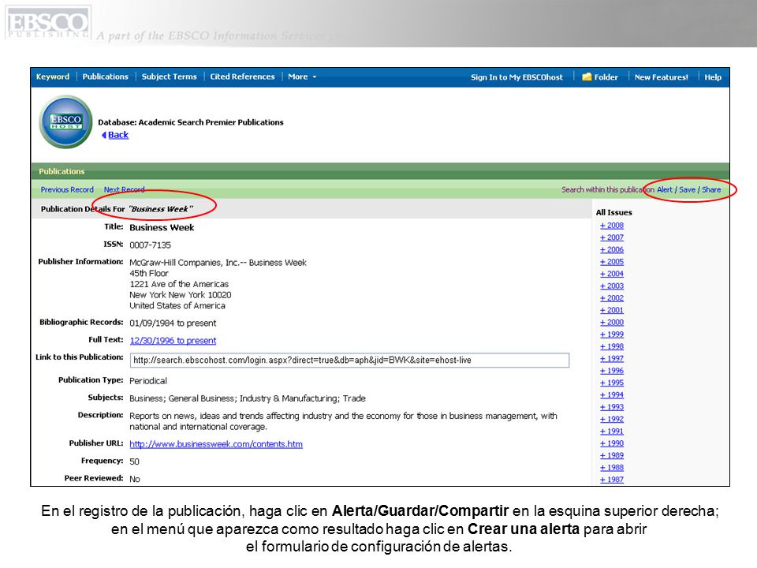Expand the 1995 issues
Image resolution: width=757 pixels, height=568 pixels.
point(612,383)
